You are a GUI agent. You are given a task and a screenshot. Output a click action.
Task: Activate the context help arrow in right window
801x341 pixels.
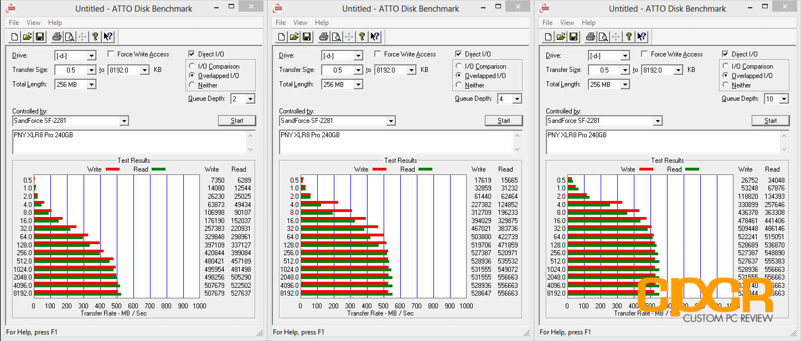coord(642,37)
